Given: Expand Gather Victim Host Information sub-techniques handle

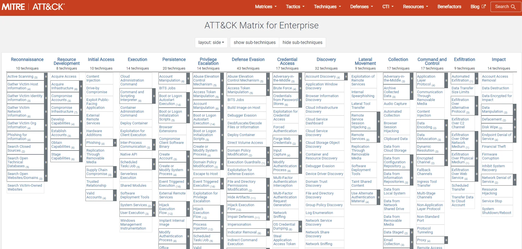Looking at the screenshot, I should pos(46,86).
